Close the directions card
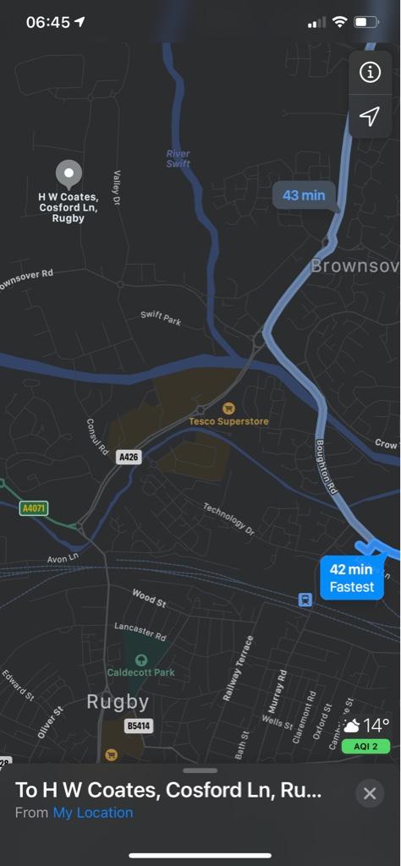 point(370,793)
